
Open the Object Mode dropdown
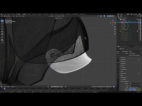click(x=8, y=16)
